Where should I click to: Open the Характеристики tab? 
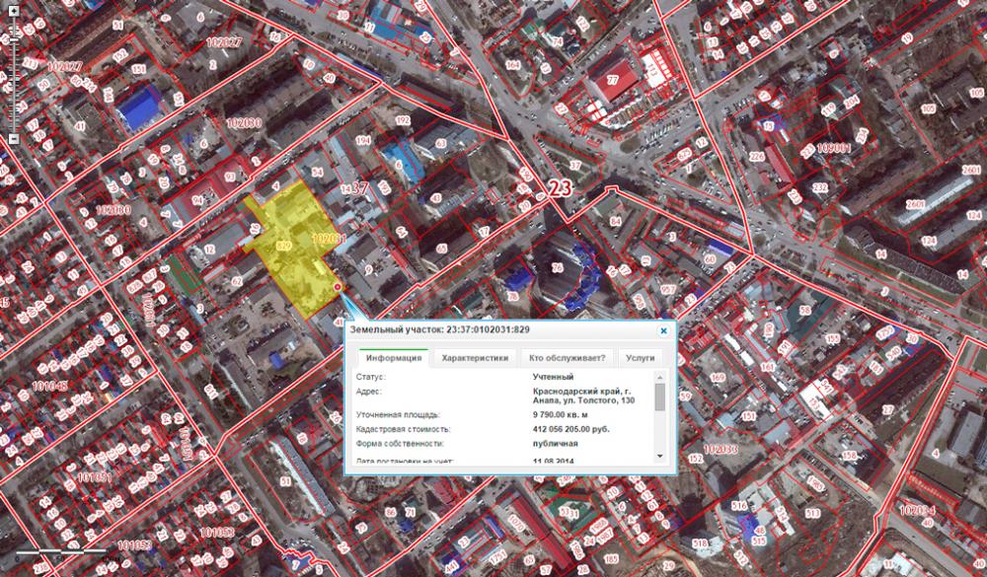475,358
